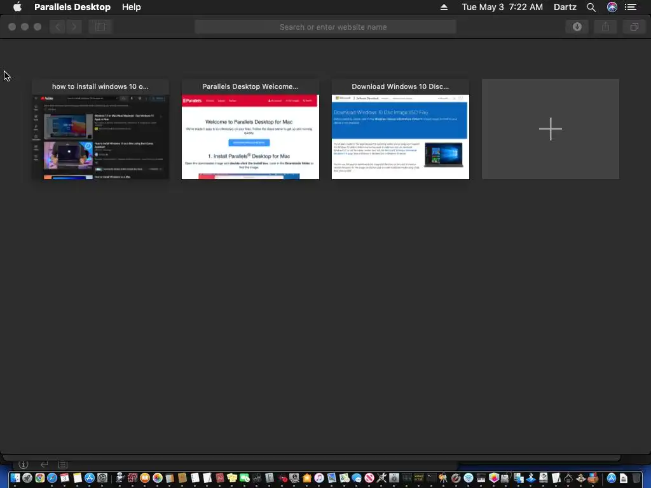Open Keychain Access keys icon in the Dock
Image resolution: width=651 pixels, height=488 pixels.
tap(443, 478)
